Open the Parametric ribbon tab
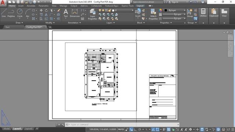The width and height of the screenshot is (235, 132). click(x=43, y=6)
